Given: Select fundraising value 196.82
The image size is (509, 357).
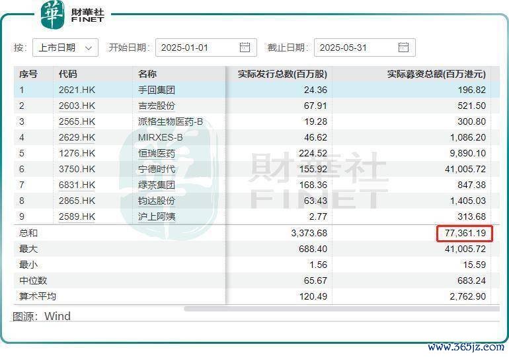Looking at the screenshot, I should point(472,90).
